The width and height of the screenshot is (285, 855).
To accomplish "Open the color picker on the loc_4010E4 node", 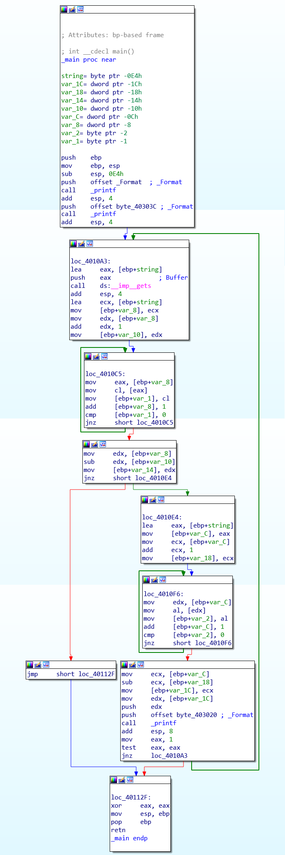I will click(145, 500).
